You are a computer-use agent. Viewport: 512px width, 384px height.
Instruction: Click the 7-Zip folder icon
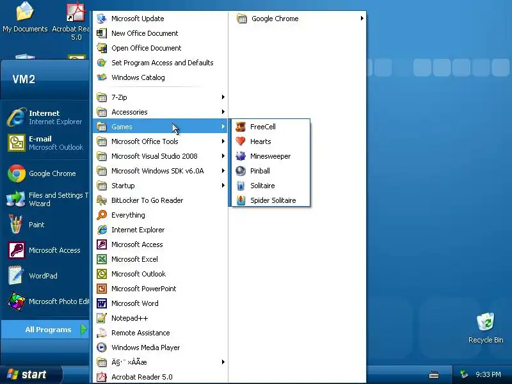pyautogui.click(x=102, y=97)
